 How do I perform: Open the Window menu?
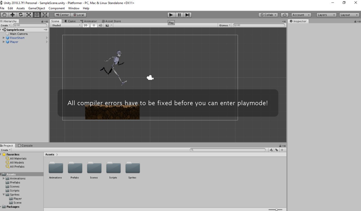[74, 8]
